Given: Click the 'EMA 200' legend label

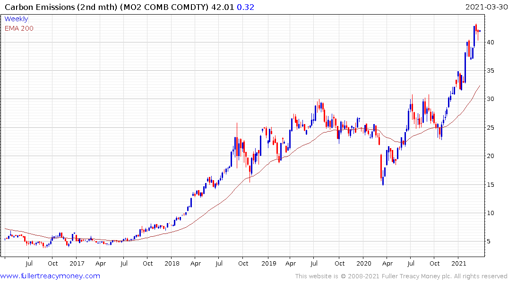Looking at the screenshot, I should click(19, 28).
